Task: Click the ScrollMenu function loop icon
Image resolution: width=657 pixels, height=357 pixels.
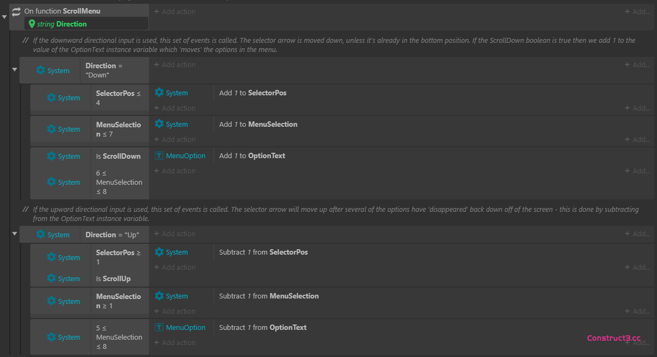Action: [16, 11]
